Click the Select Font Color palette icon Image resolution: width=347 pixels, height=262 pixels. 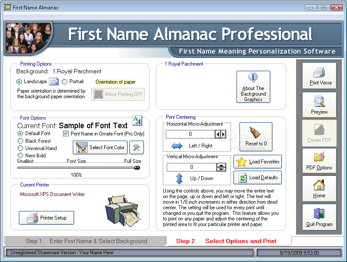pyautogui.click(x=81, y=148)
